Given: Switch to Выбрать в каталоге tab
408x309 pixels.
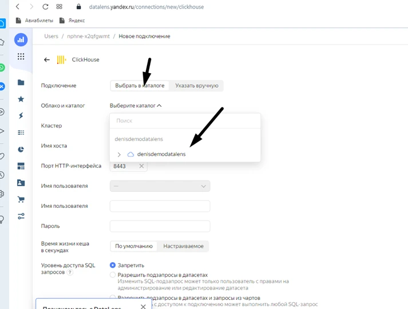Looking at the screenshot, I should 140,86.
